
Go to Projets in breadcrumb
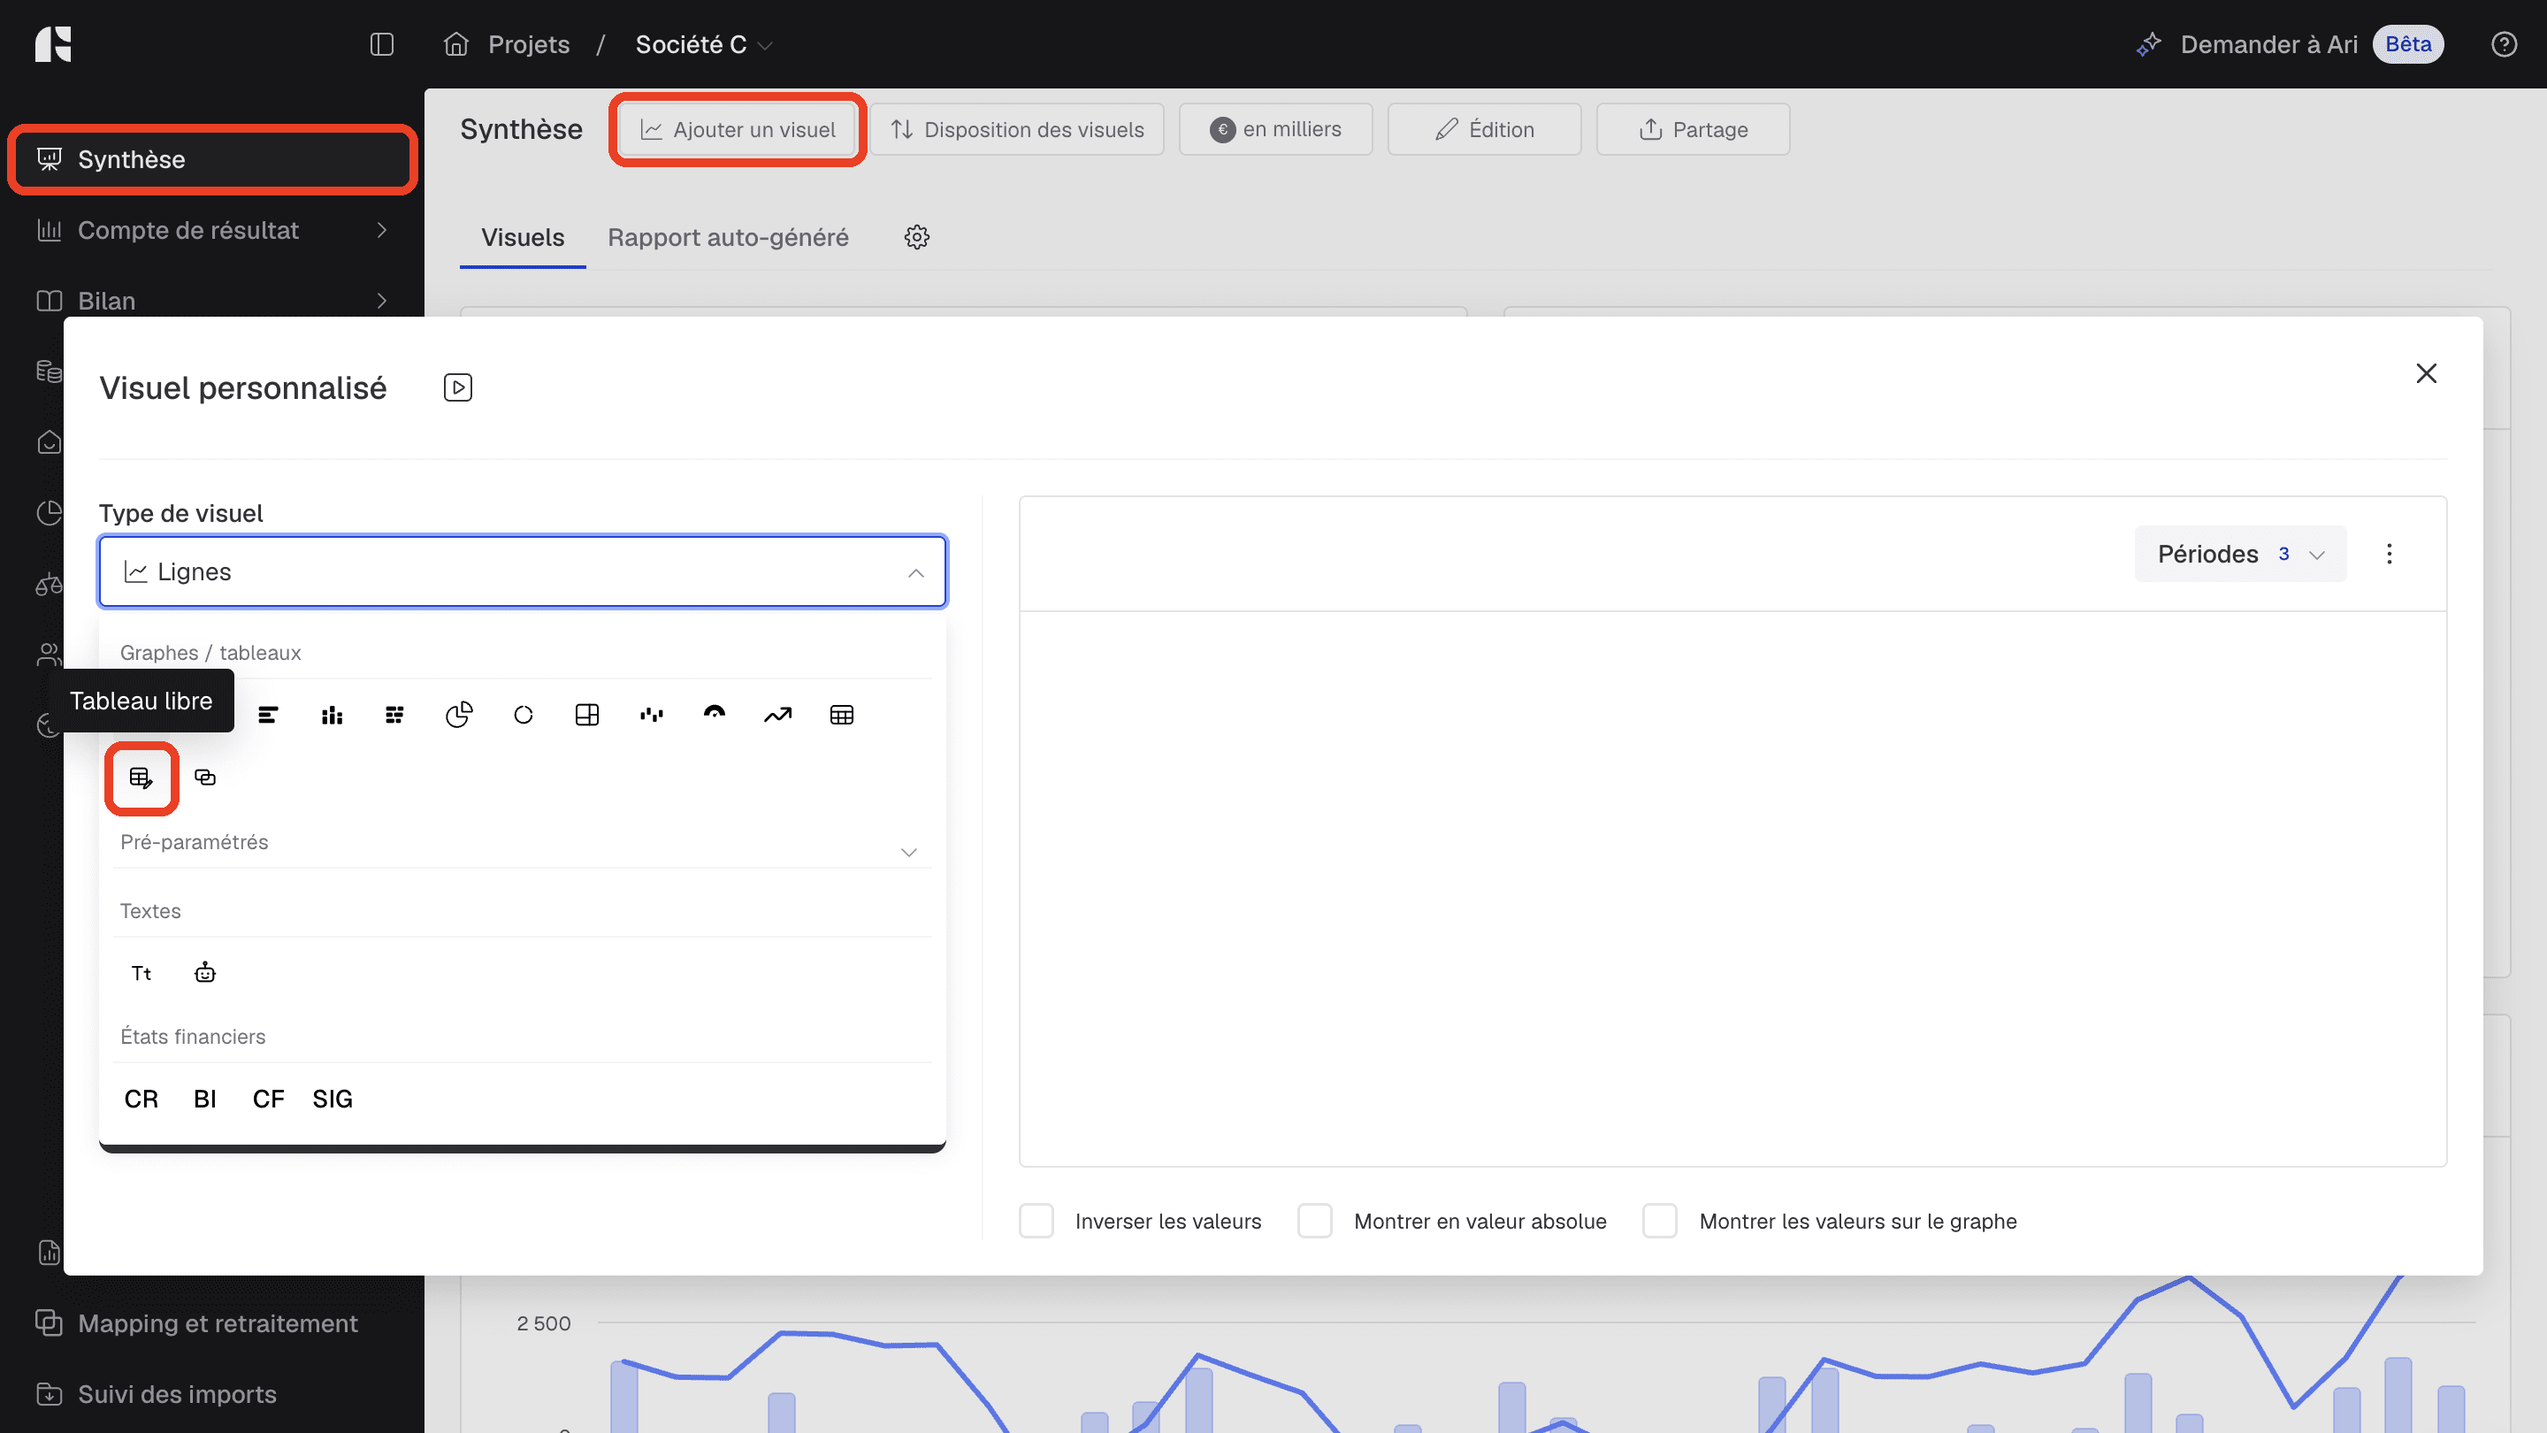tap(529, 44)
